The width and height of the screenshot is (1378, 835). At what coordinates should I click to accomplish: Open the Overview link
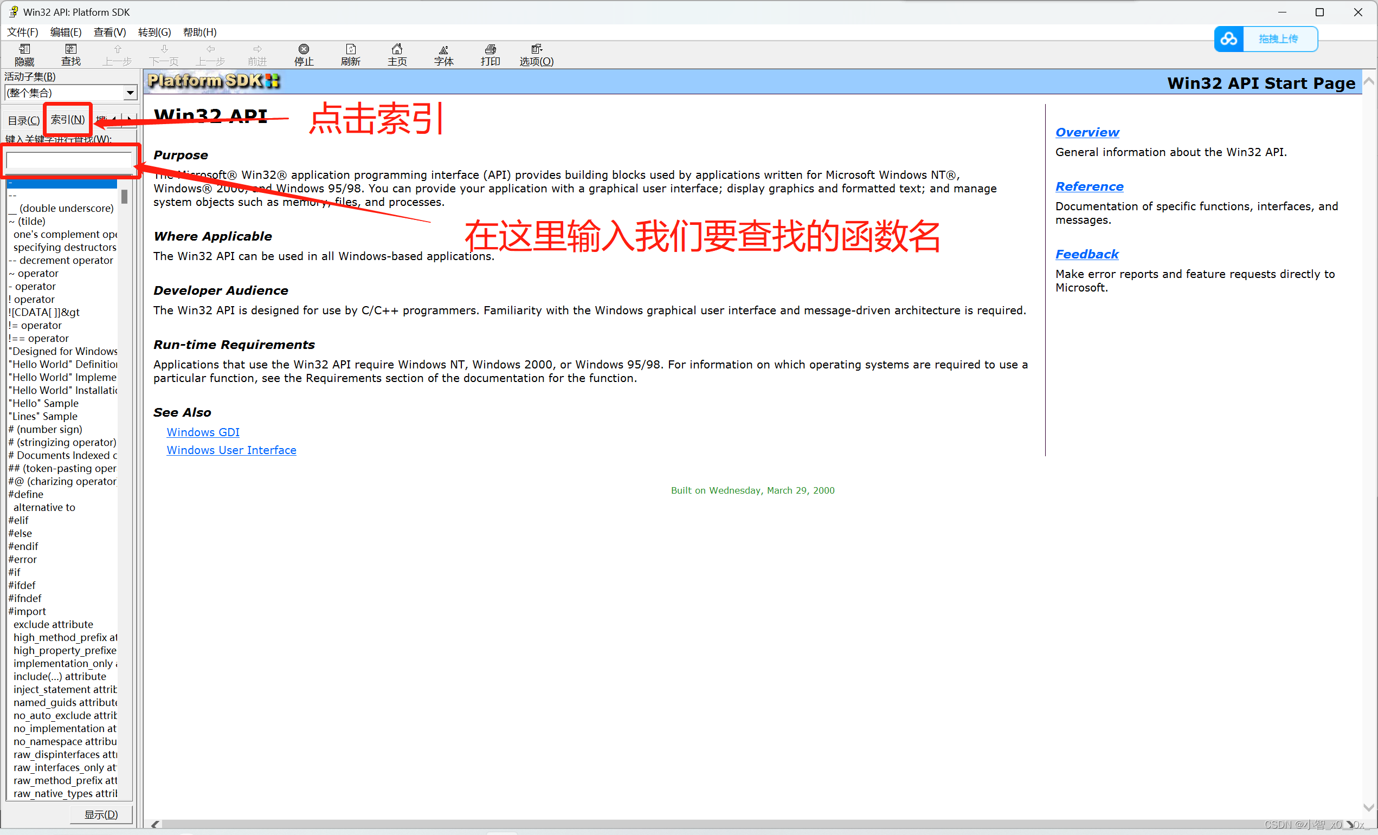(x=1087, y=132)
